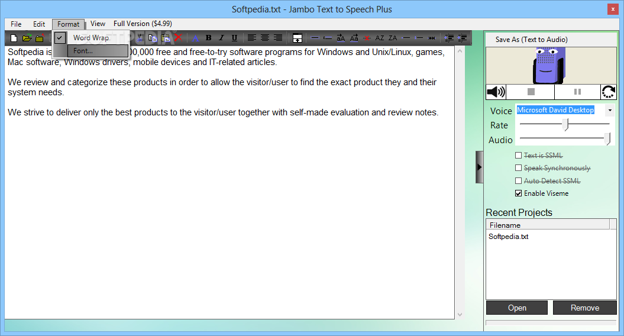The image size is (624, 336).
Task: Click the Filename column header
Action: 548,225
